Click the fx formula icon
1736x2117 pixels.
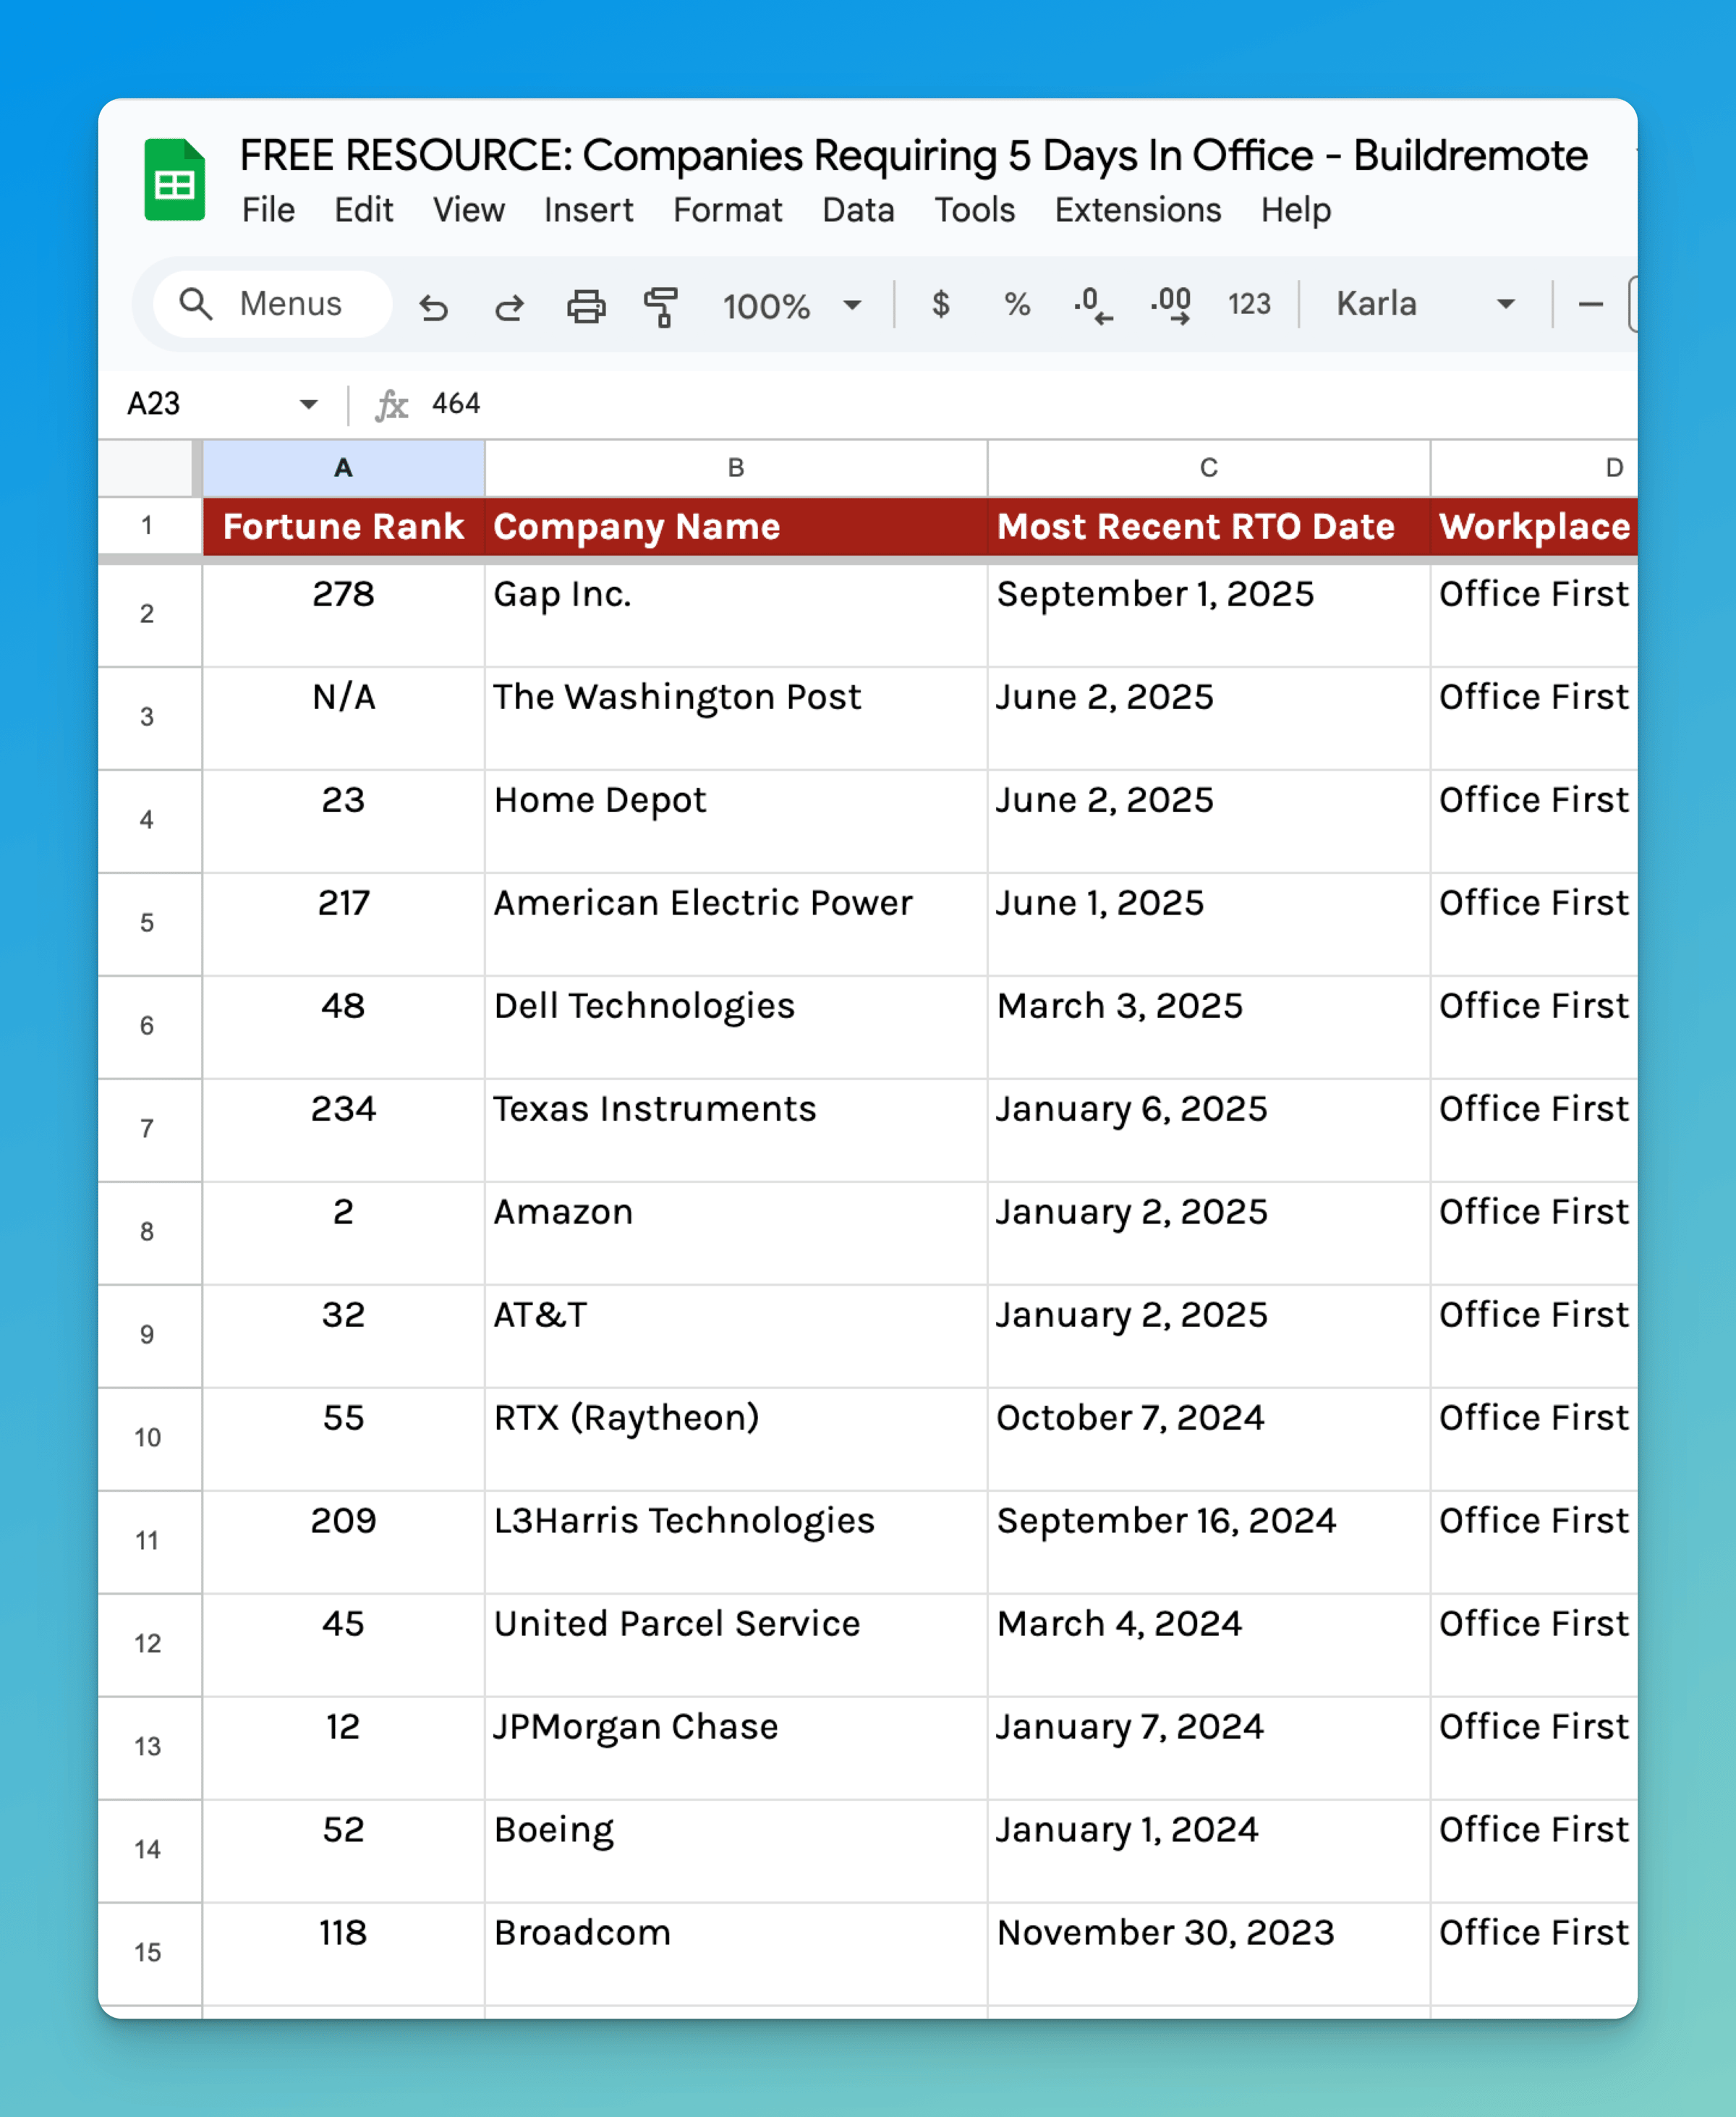click(x=391, y=404)
